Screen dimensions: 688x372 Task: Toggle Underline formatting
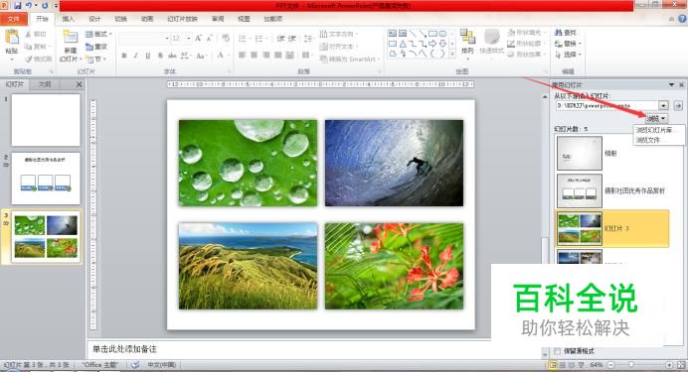148,56
